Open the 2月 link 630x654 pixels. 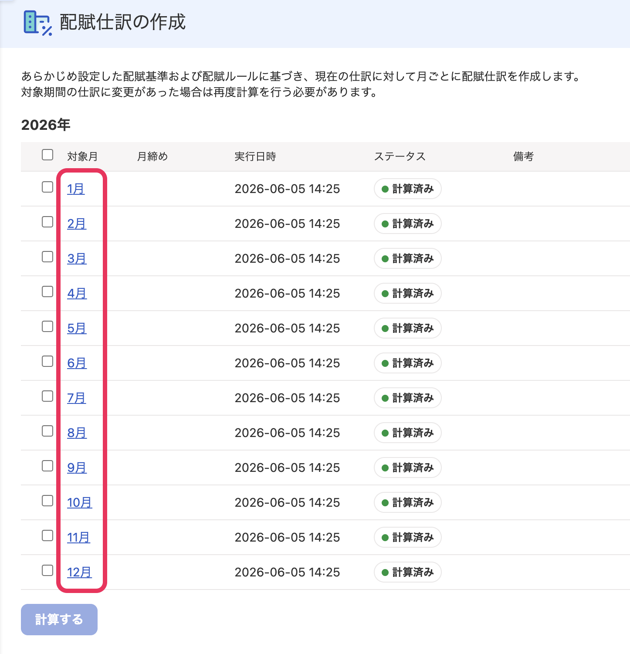pyautogui.click(x=77, y=224)
